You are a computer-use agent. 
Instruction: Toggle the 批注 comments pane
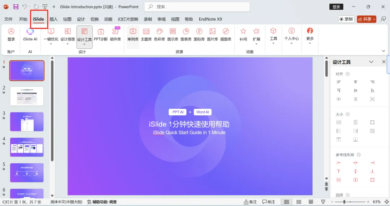click(269, 202)
